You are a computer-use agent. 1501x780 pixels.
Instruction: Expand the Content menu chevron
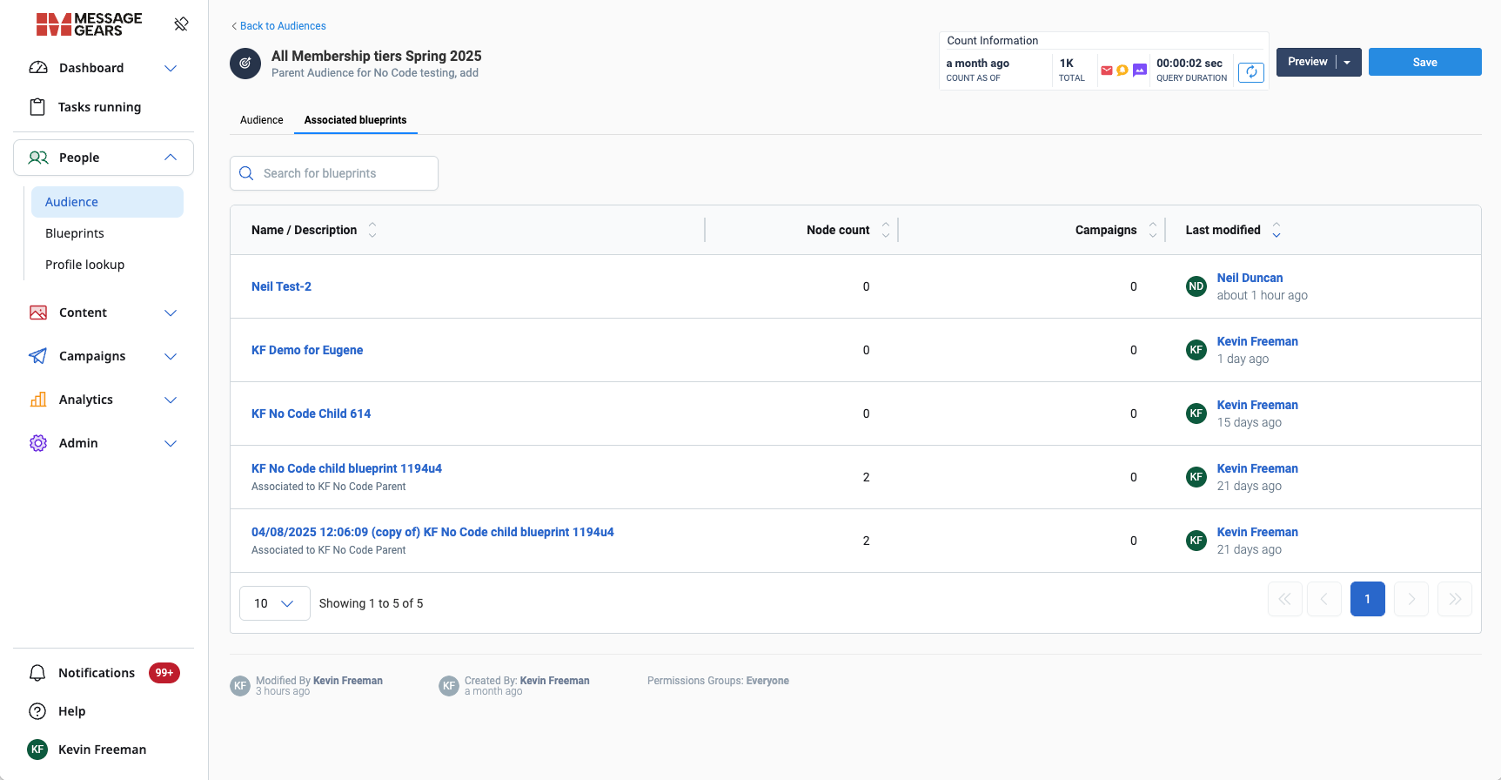pyautogui.click(x=171, y=313)
